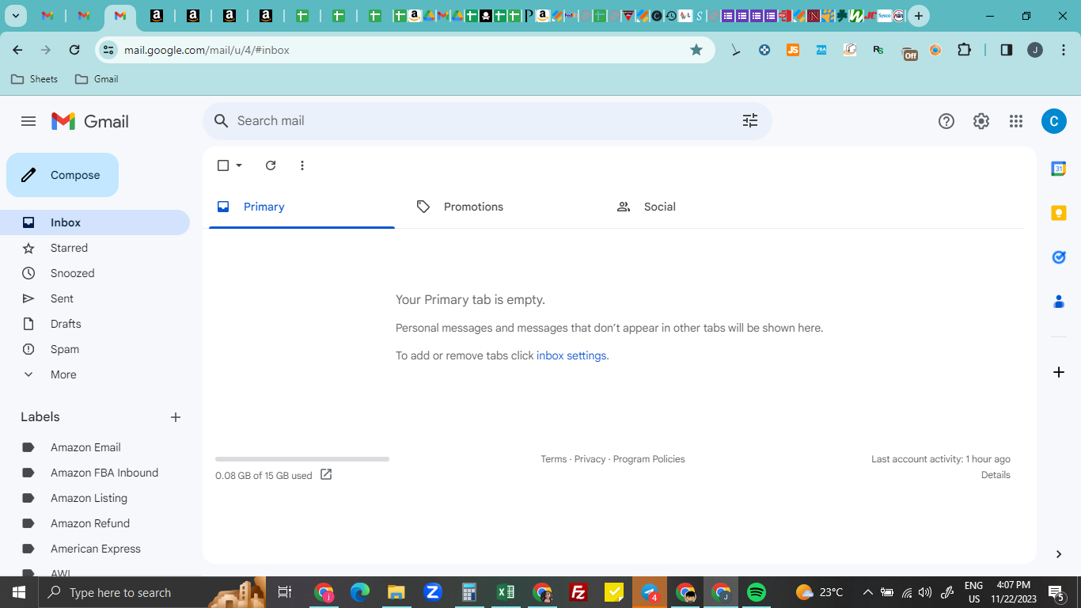Open the Google account avatar C

click(x=1054, y=121)
